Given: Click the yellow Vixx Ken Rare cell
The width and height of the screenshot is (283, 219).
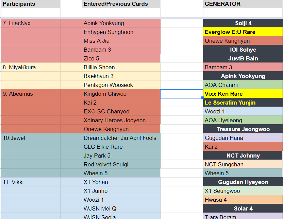Looking at the screenshot, I should [243, 94].
